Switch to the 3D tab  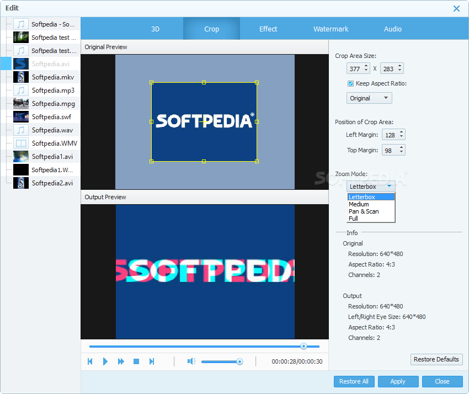(155, 29)
